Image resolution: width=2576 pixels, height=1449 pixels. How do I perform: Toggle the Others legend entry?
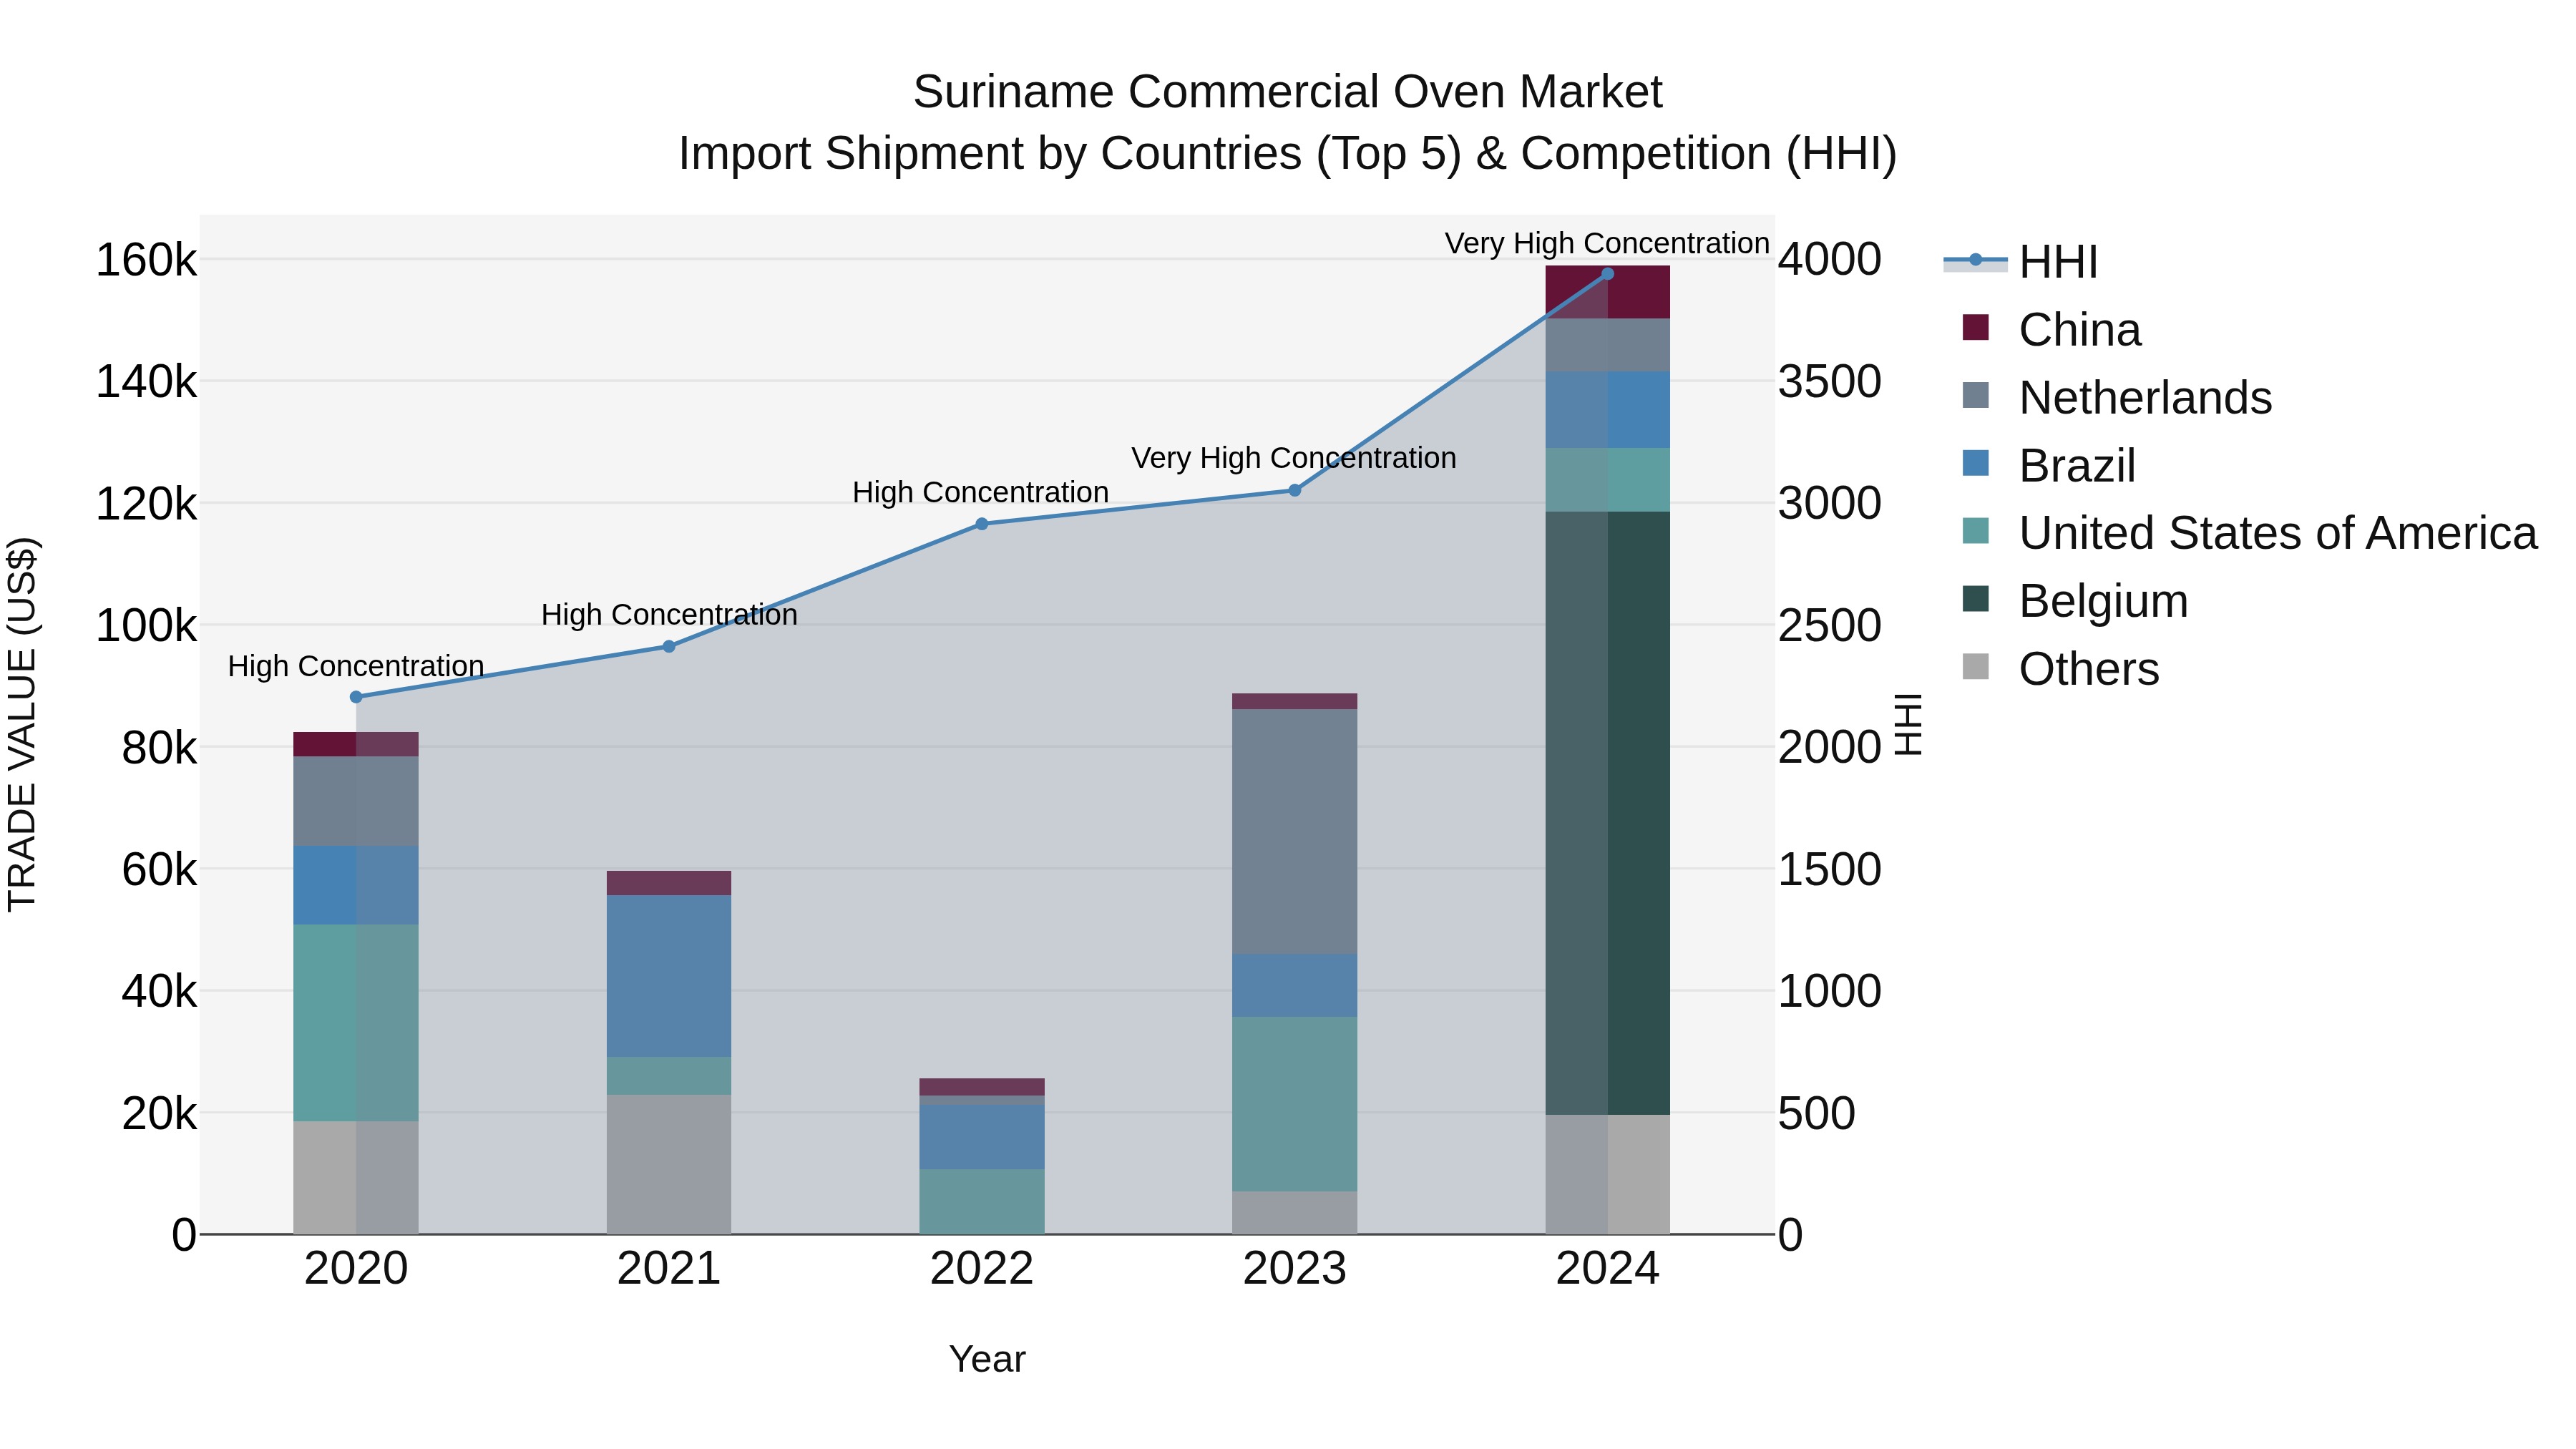[2061, 669]
